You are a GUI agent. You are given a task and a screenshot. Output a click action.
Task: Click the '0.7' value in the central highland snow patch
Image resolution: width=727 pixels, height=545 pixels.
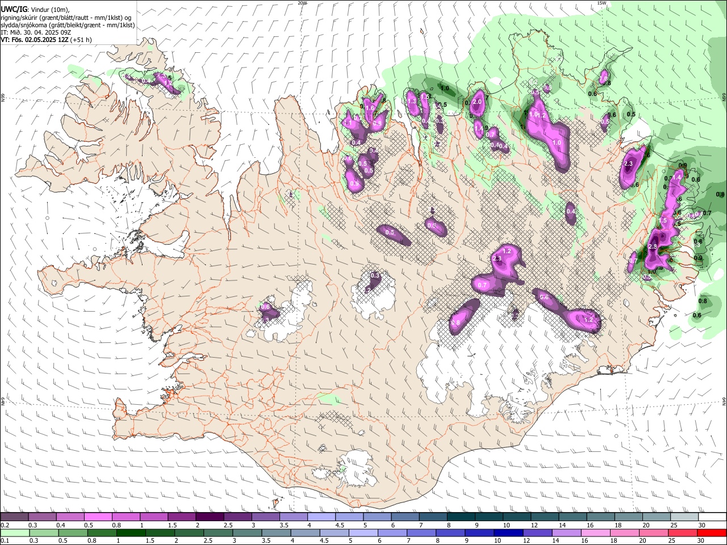tap(483, 284)
